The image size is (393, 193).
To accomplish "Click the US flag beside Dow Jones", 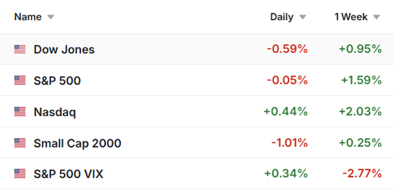I will [20, 49].
